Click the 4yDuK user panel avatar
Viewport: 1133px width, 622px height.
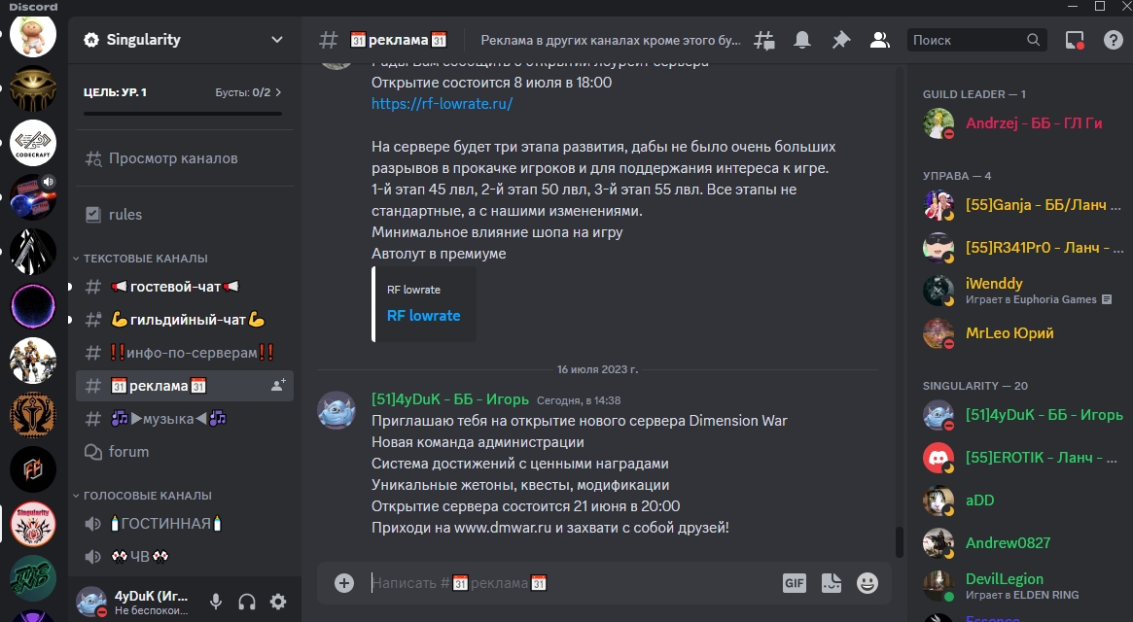pyautogui.click(x=91, y=601)
